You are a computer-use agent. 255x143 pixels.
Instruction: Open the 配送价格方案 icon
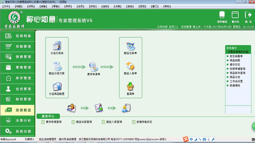(57, 68)
